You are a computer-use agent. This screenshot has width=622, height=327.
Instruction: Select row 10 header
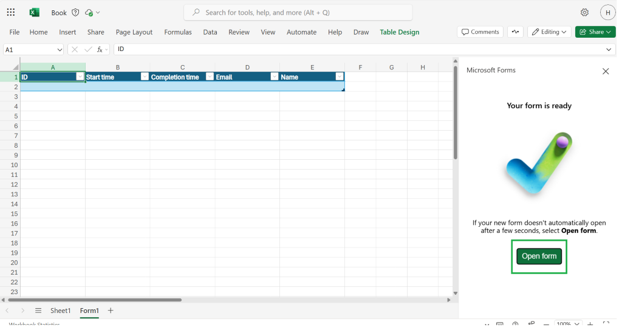[x=10, y=165]
